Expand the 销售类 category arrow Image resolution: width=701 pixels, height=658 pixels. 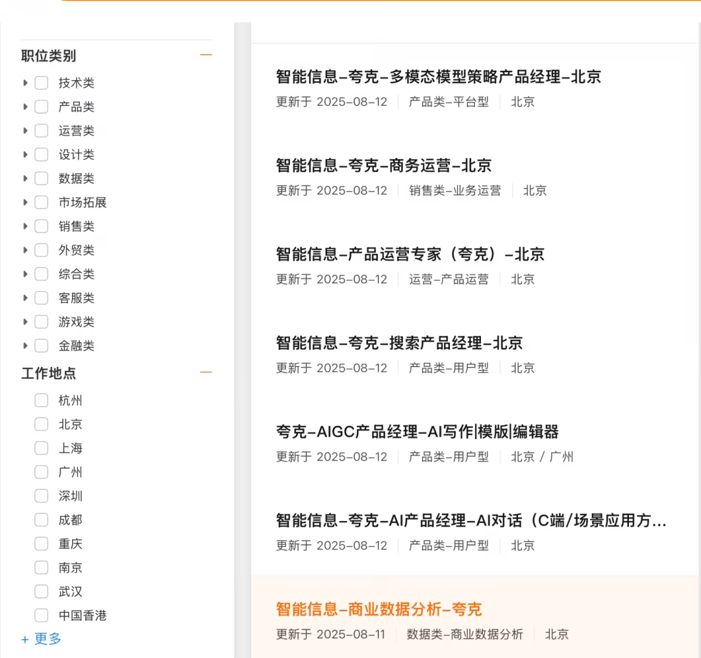pyautogui.click(x=25, y=226)
